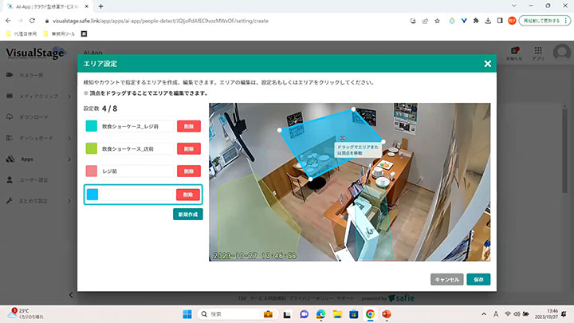Screen dimensions: 574x323
Task: Open a new browser tab with plus
Action: point(101,6)
